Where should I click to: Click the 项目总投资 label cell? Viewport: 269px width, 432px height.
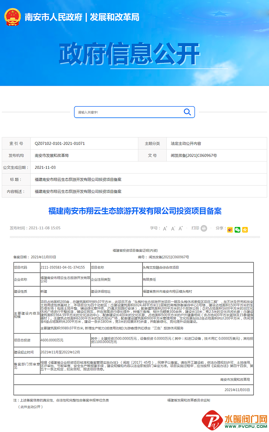[x=27, y=340]
